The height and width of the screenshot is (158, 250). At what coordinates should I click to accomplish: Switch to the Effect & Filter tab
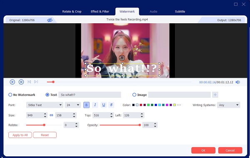pos(100,12)
